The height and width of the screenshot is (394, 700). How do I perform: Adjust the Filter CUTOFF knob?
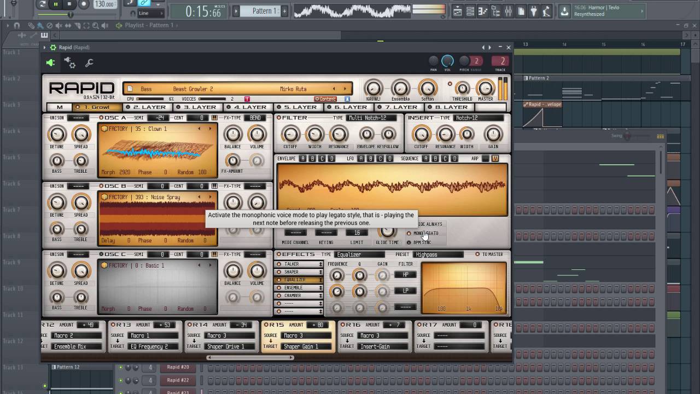(x=290, y=134)
